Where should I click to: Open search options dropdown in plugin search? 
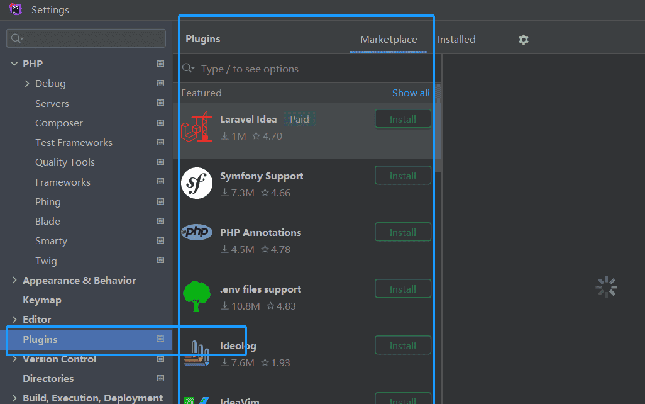[188, 69]
